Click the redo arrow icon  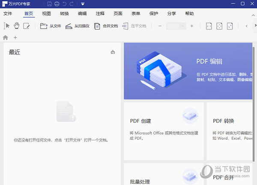[71, 4]
